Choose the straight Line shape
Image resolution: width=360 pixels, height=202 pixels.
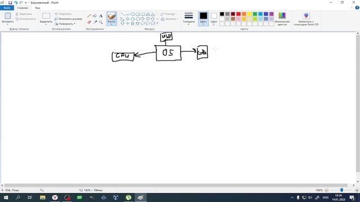click(x=123, y=15)
